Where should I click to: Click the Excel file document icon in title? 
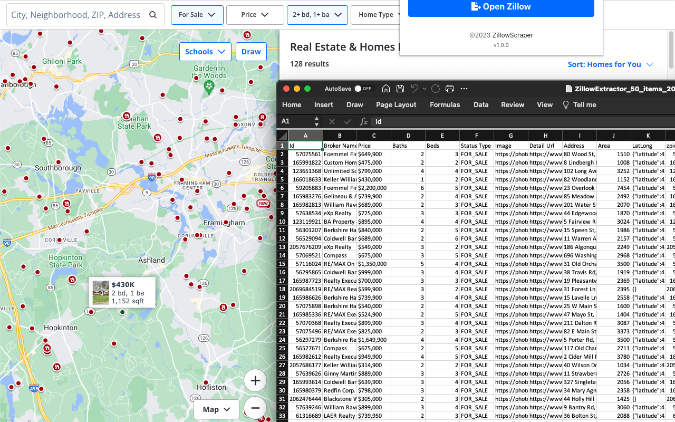(568, 89)
